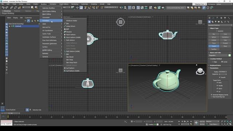Viewport: 233px width, 131px height.
Task: Select the Cameras category icon
Action: coord(219,22)
